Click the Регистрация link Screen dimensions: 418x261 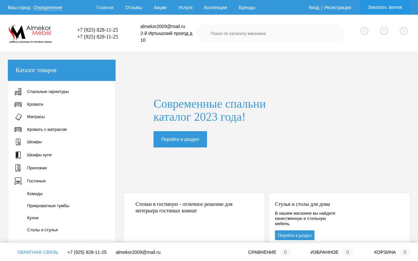click(x=338, y=8)
